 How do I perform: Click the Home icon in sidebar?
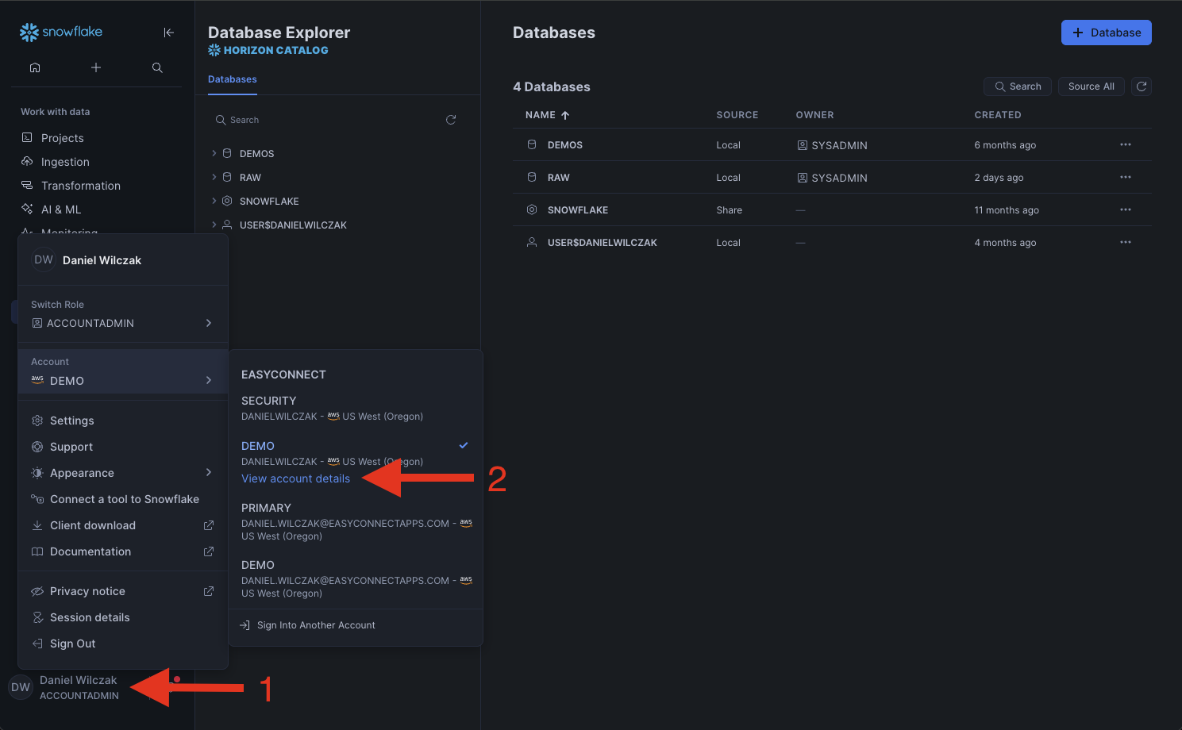pyautogui.click(x=35, y=67)
